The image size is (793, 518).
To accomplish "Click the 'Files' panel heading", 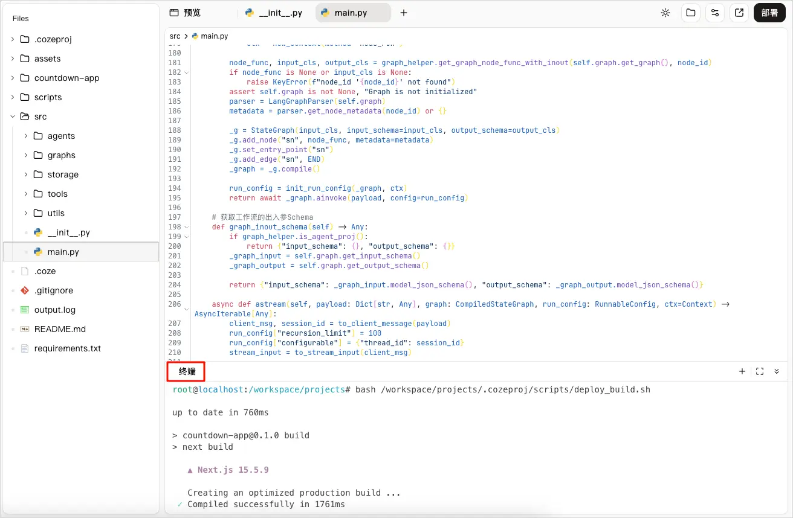I will 21,19.
